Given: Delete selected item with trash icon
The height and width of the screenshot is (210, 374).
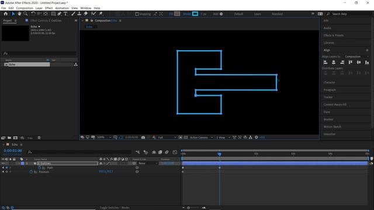Looking at the screenshot, I should (x=39, y=138).
